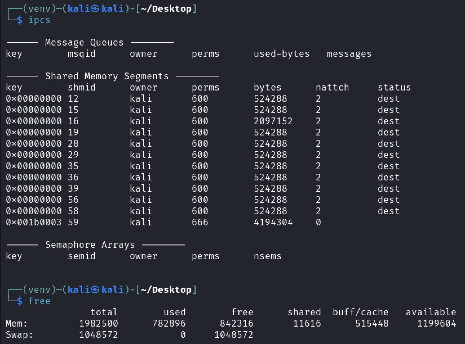Click the Swap used value 0
The width and height of the screenshot is (465, 344).
pos(183,335)
